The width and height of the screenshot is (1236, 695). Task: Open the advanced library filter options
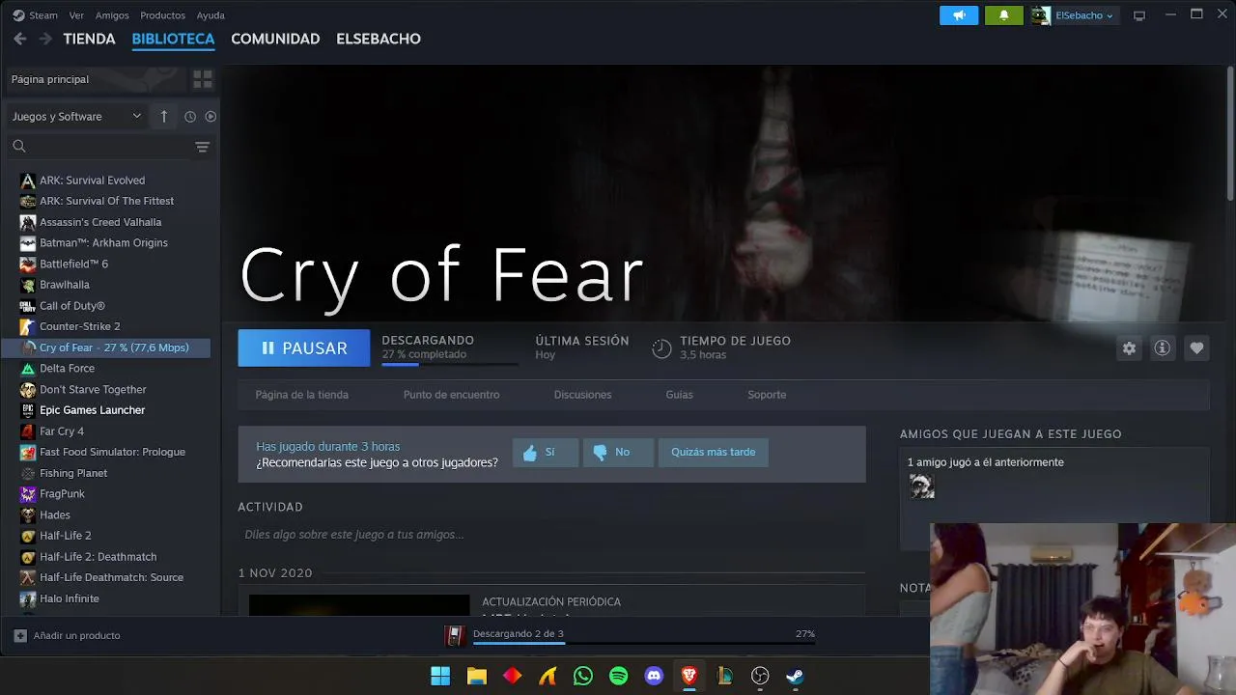coord(202,147)
